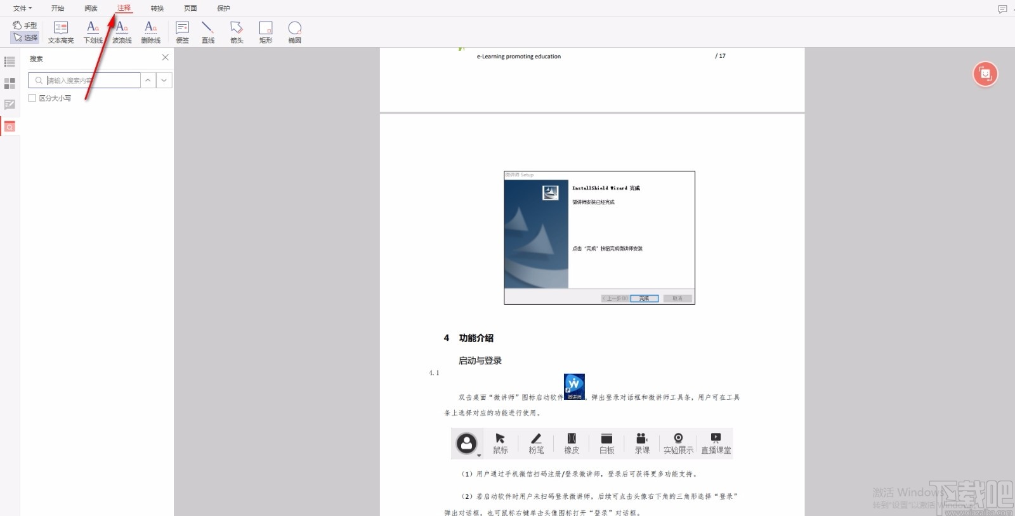Focus the search content input field
The height and width of the screenshot is (516, 1015).
tap(84, 81)
